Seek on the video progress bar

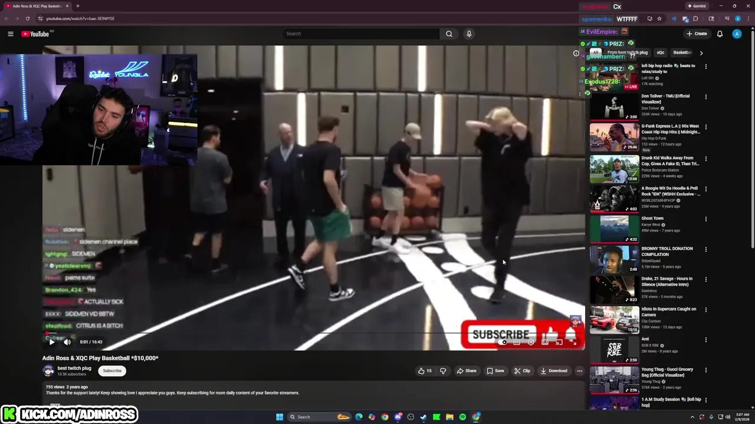(x=314, y=333)
